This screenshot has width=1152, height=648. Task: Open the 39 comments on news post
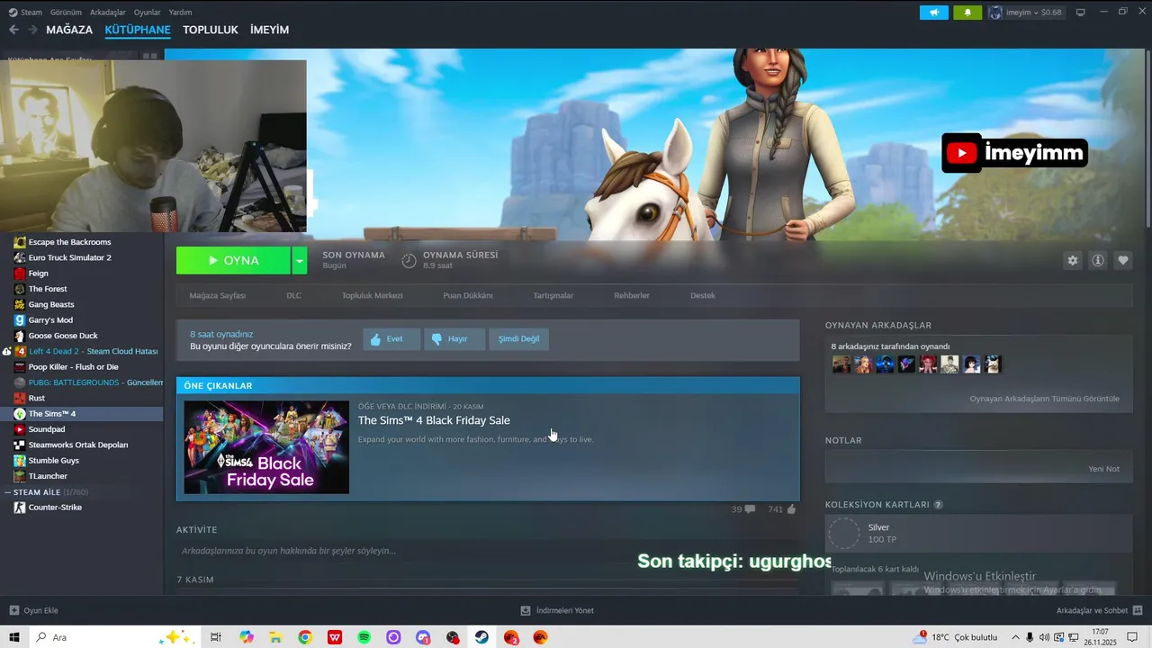point(743,509)
